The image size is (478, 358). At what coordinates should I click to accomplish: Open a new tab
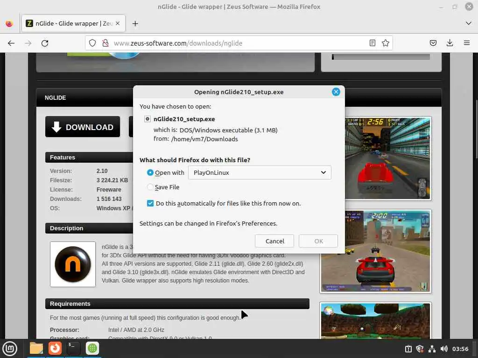click(x=135, y=23)
